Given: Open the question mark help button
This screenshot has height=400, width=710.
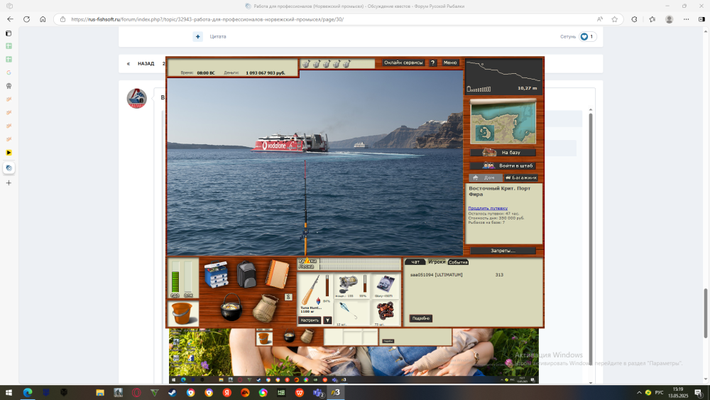Looking at the screenshot, I should click(432, 63).
